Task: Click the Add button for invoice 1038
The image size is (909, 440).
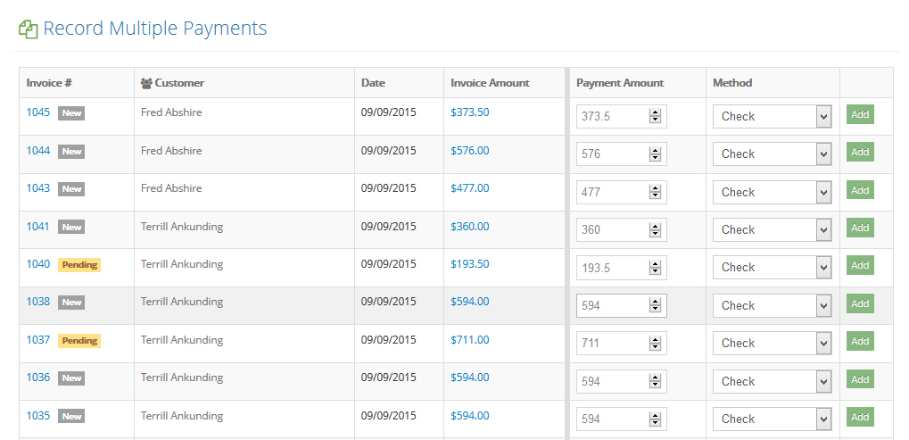Action: pyautogui.click(x=860, y=303)
